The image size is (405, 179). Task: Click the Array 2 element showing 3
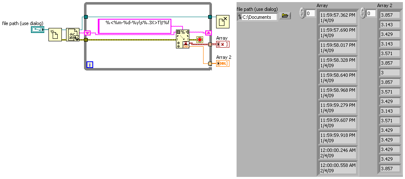click(x=390, y=73)
